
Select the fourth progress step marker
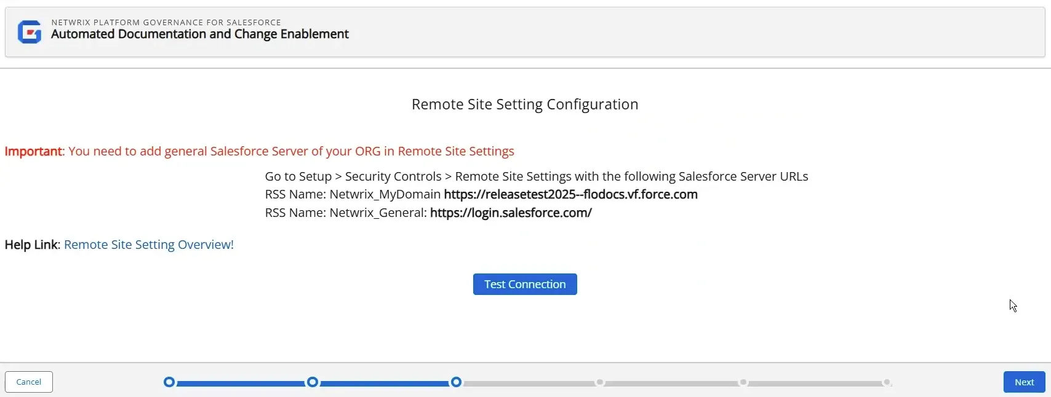point(600,382)
